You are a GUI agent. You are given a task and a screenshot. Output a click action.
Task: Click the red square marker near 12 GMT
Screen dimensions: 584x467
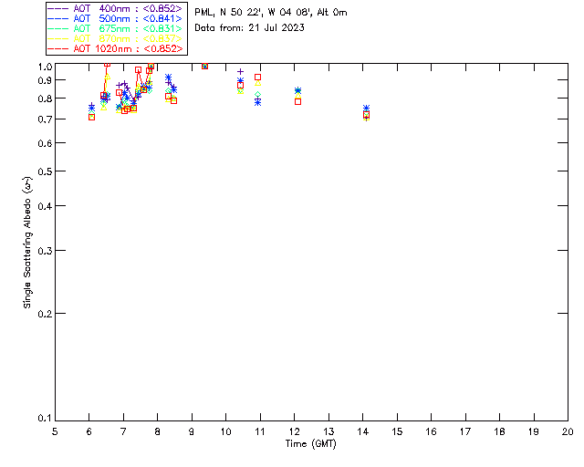pyautogui.click(x=297, y=101)
